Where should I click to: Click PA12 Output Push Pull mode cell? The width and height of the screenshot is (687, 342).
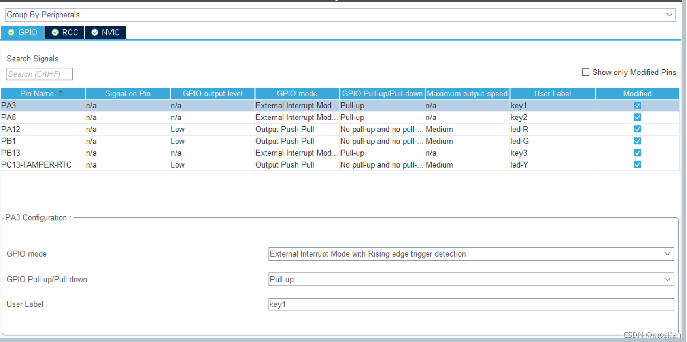click(297, 129)
